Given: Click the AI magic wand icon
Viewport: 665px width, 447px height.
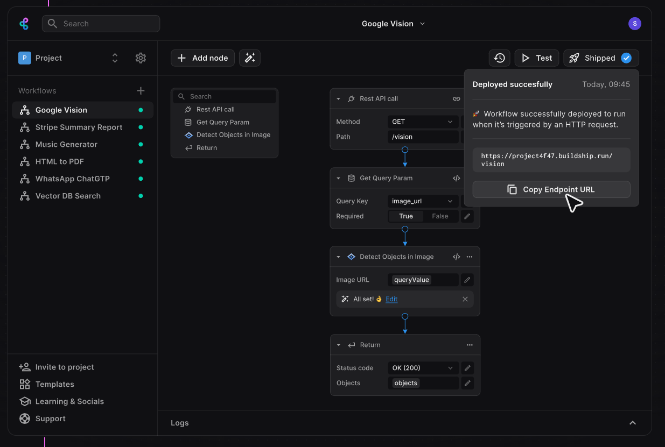Looking at the screenshot, I should [250, 58].
